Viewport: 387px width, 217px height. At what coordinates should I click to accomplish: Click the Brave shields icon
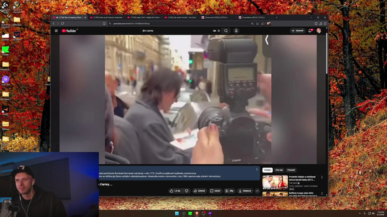[268, 24]
